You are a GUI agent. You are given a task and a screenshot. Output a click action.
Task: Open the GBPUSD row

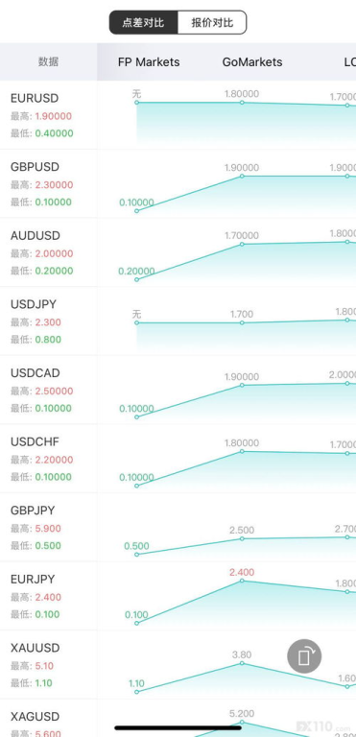coord(178,184)
